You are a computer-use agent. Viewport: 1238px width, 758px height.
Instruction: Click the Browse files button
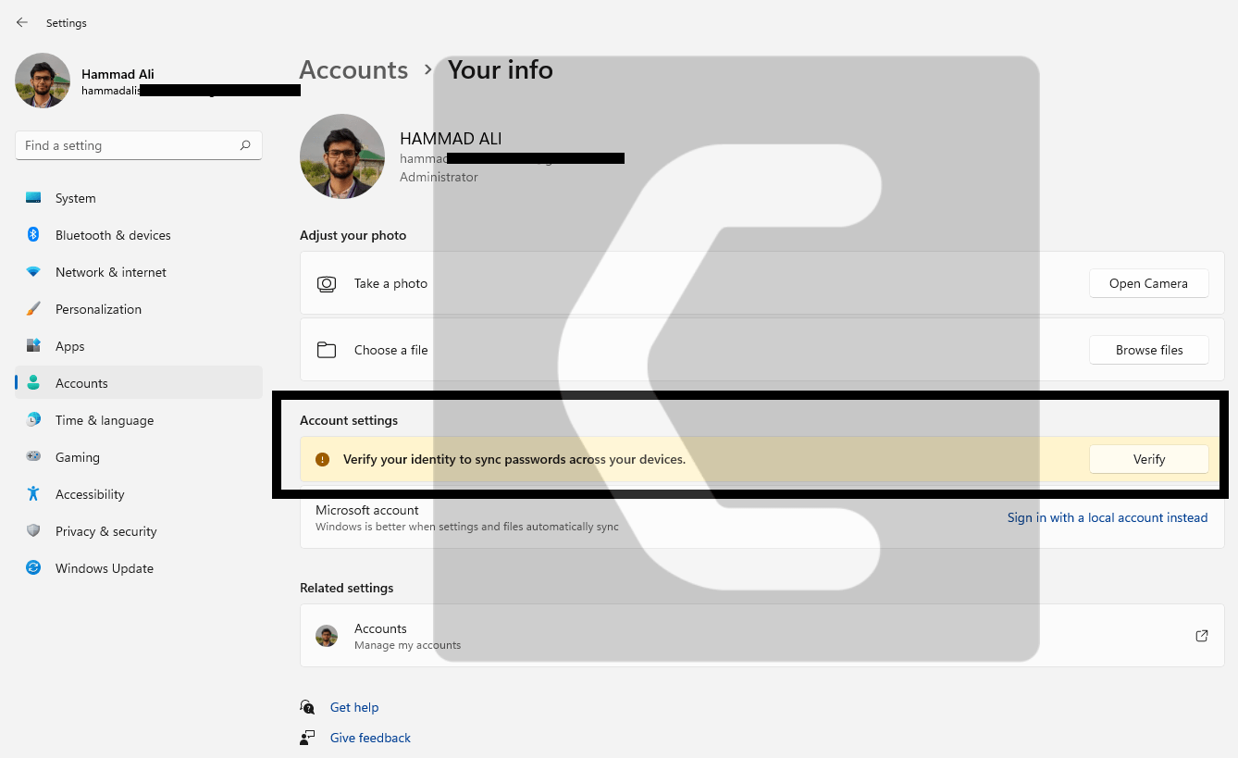click(x=1148, y=350)
